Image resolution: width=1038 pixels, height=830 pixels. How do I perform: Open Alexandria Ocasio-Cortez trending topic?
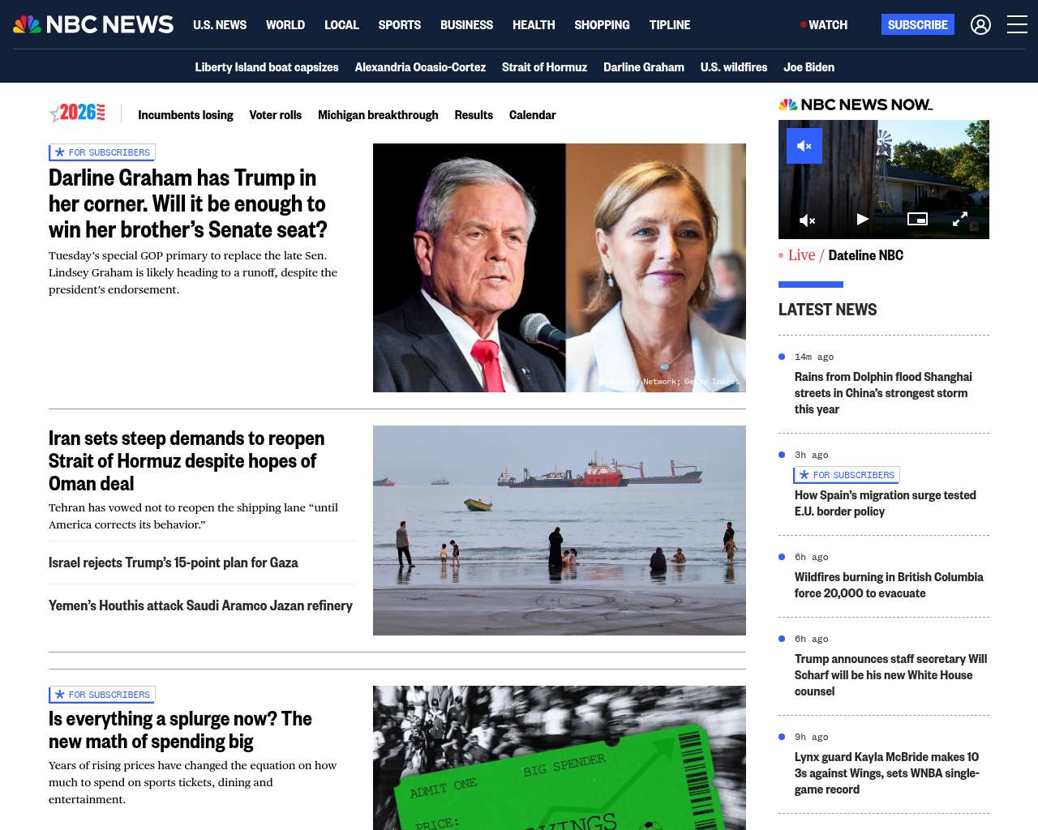coord(420,67)
